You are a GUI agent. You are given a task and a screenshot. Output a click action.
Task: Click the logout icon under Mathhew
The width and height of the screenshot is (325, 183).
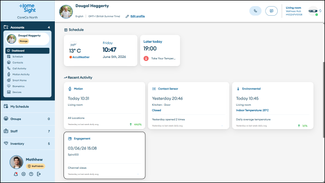click(39, 174)
